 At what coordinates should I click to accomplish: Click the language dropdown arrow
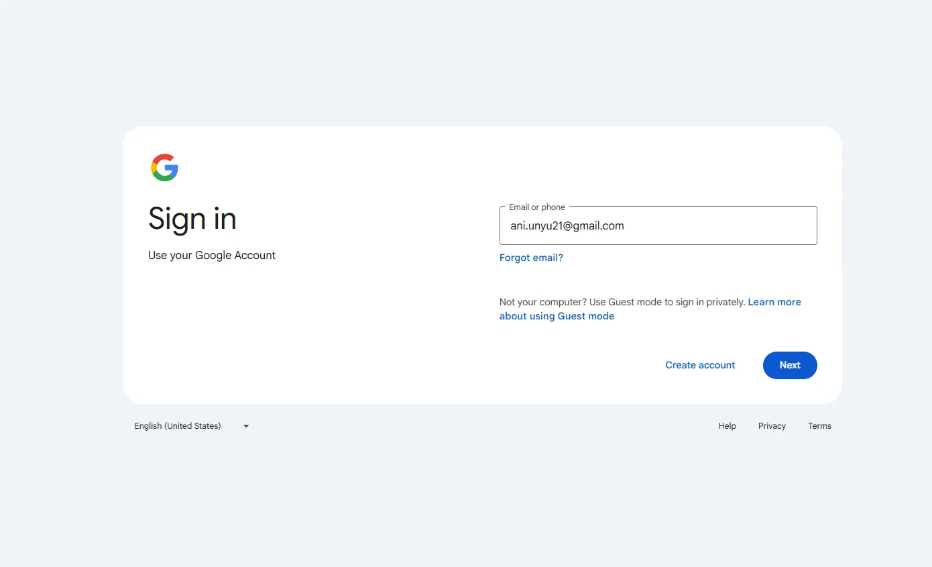point(246,426)
